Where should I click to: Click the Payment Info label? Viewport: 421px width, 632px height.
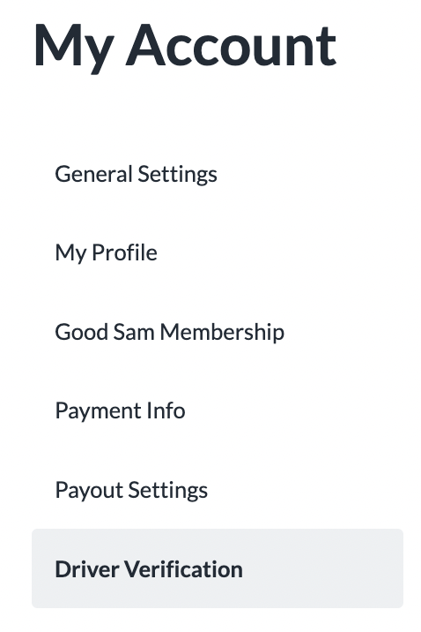(x=121, y=411)
